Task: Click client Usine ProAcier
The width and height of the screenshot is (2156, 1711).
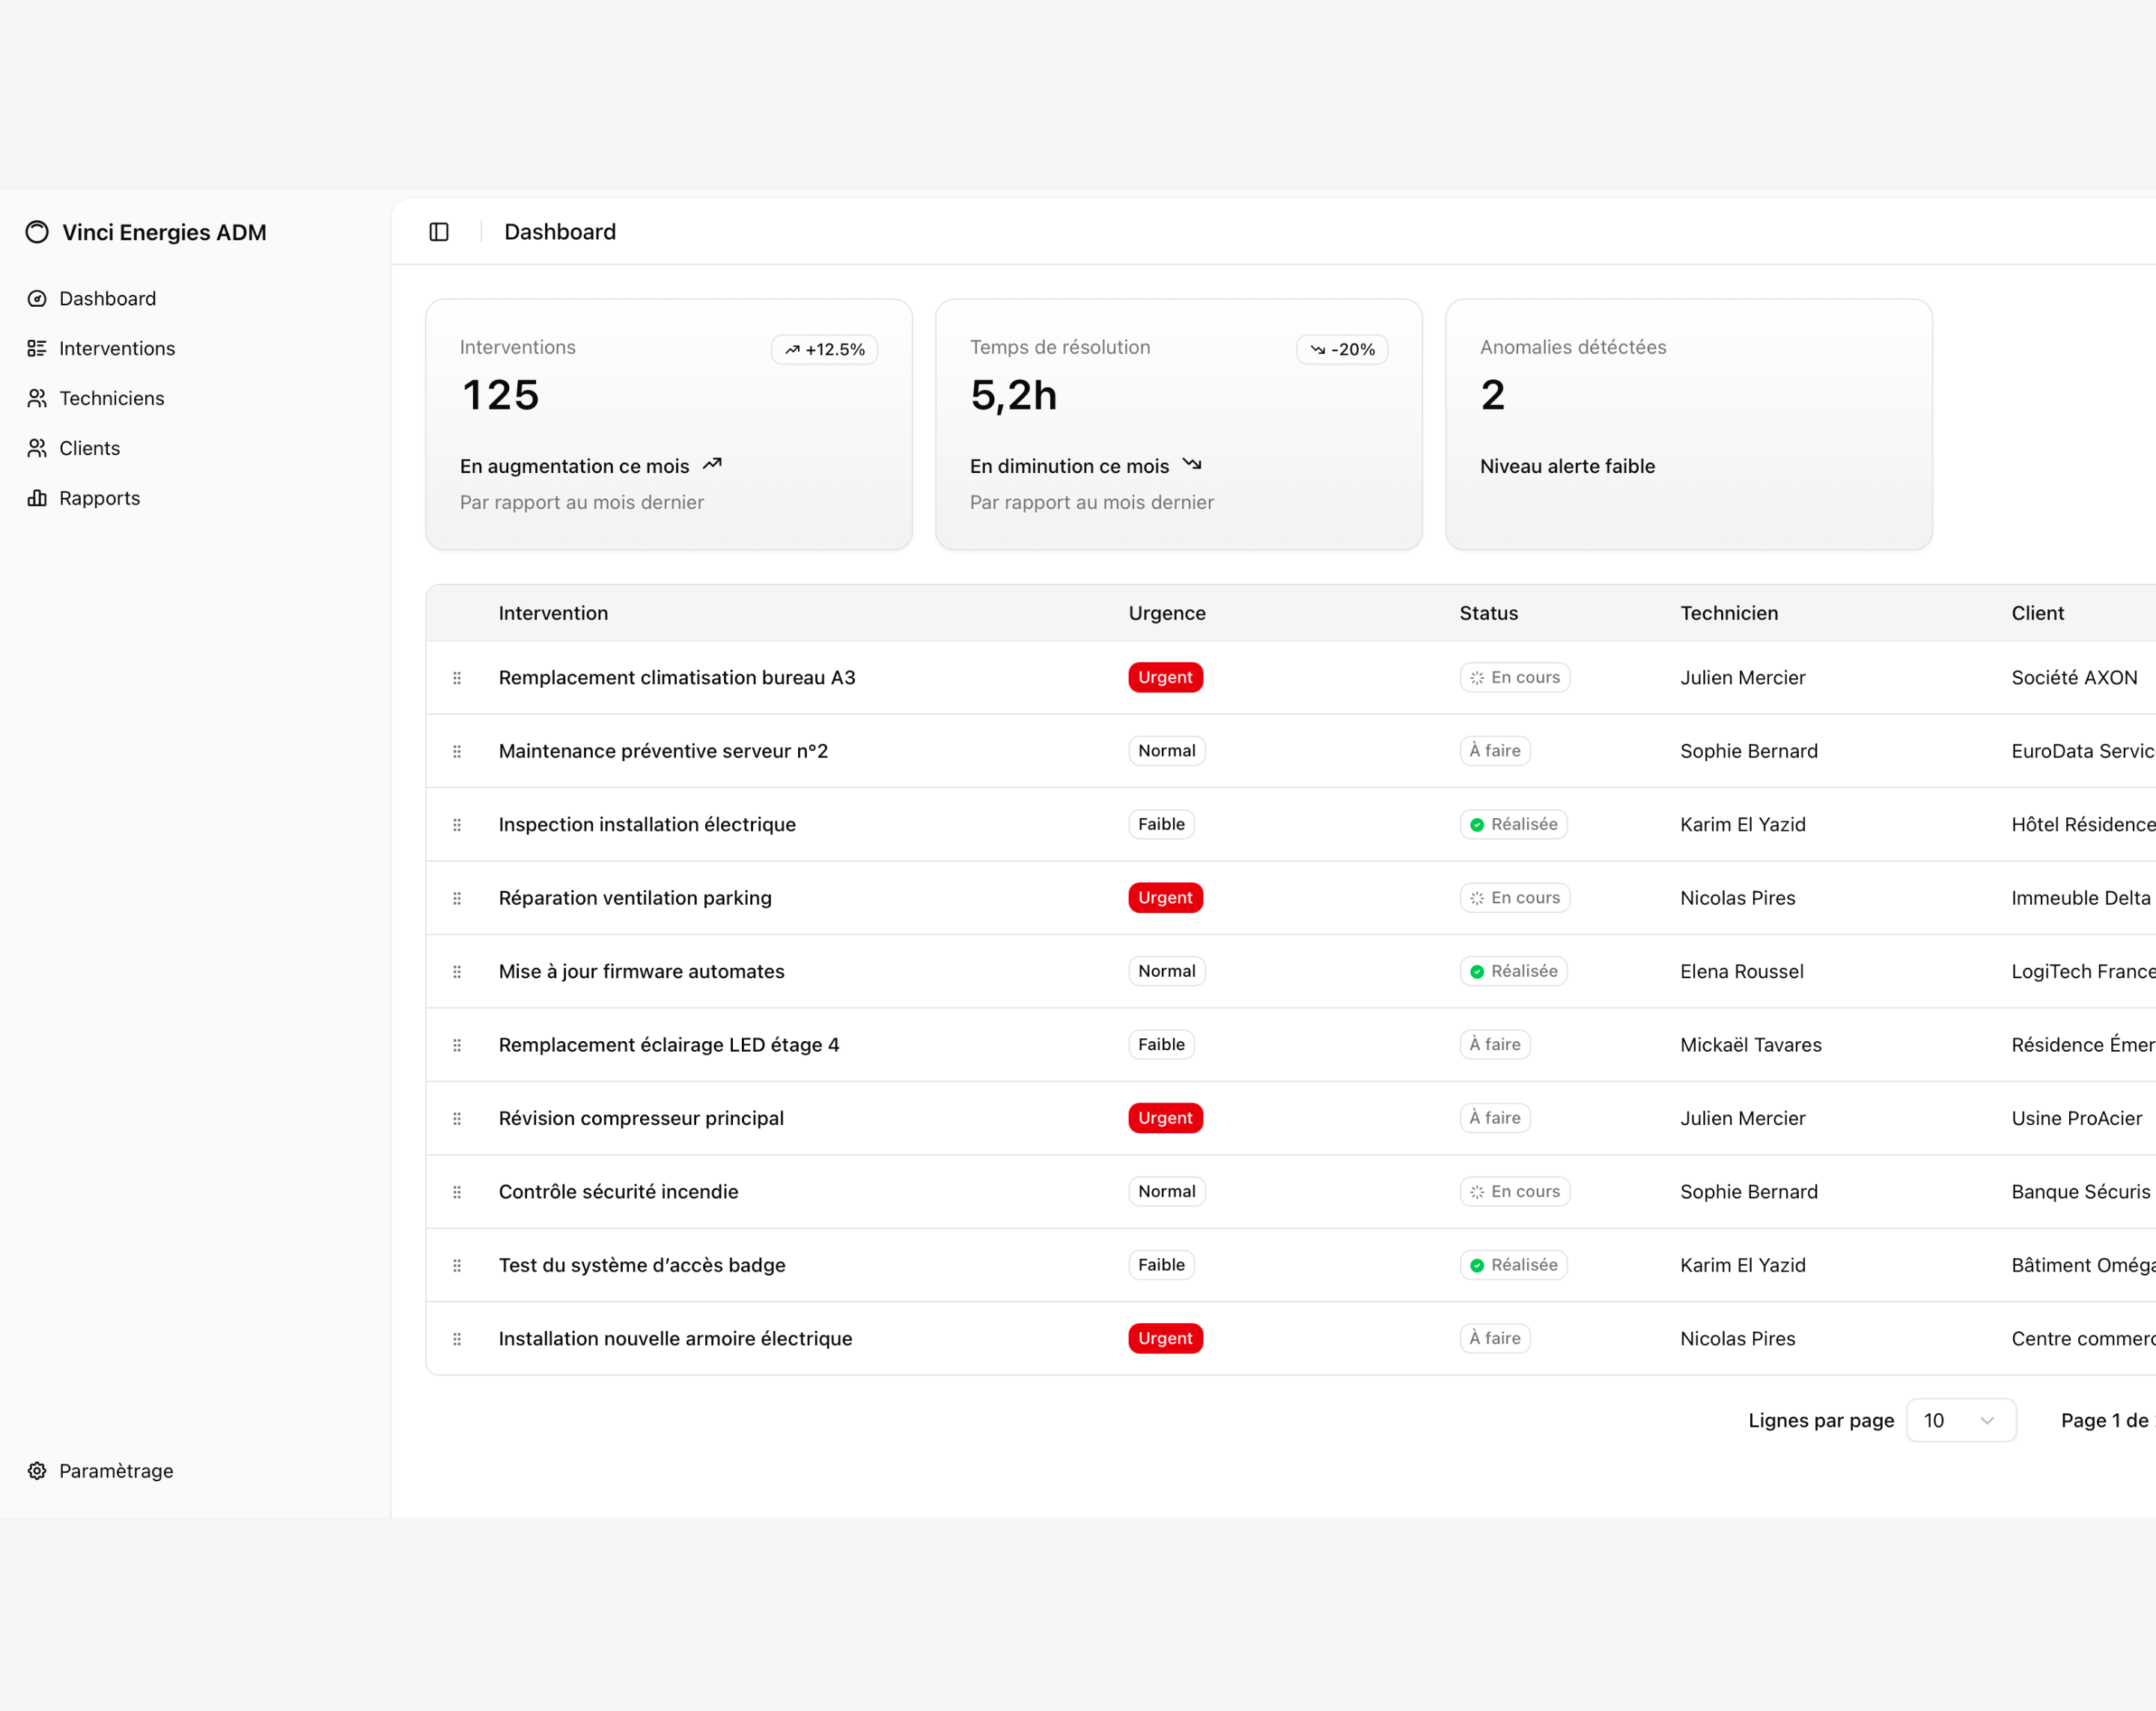Action: click(x=2076, y=1119)
